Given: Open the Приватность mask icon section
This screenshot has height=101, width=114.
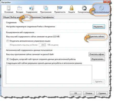Looking at the screenshot, I should click(x=60, y=9).
